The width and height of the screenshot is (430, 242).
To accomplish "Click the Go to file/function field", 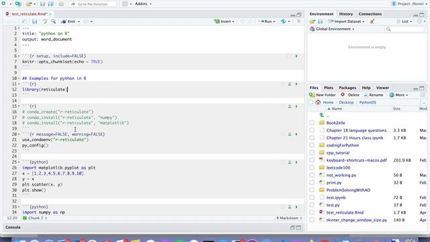I will tap(93, 4).
